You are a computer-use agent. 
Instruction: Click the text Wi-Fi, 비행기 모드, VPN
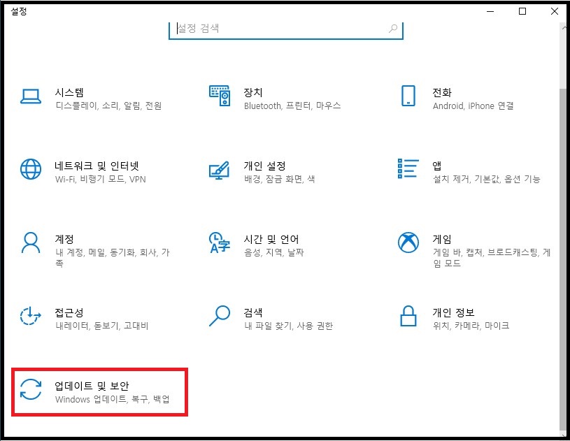click(100, 179)
